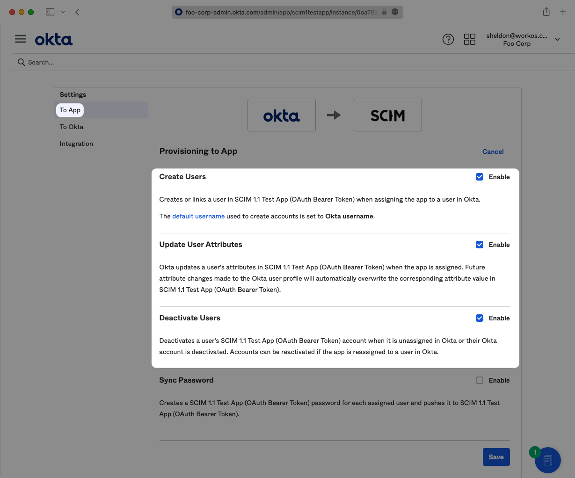Select the To Okta settings tab
The image size is (575, 478).
tap(72, 127)
